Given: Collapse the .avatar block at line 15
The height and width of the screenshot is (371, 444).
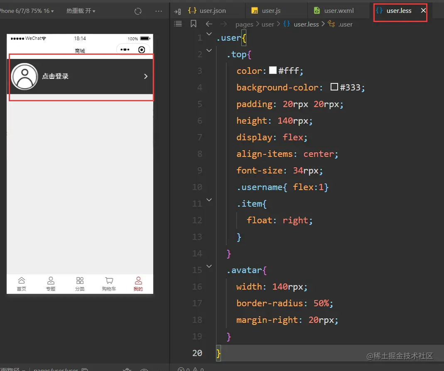Looking at the screenshot, I should (x=209, y=266).
